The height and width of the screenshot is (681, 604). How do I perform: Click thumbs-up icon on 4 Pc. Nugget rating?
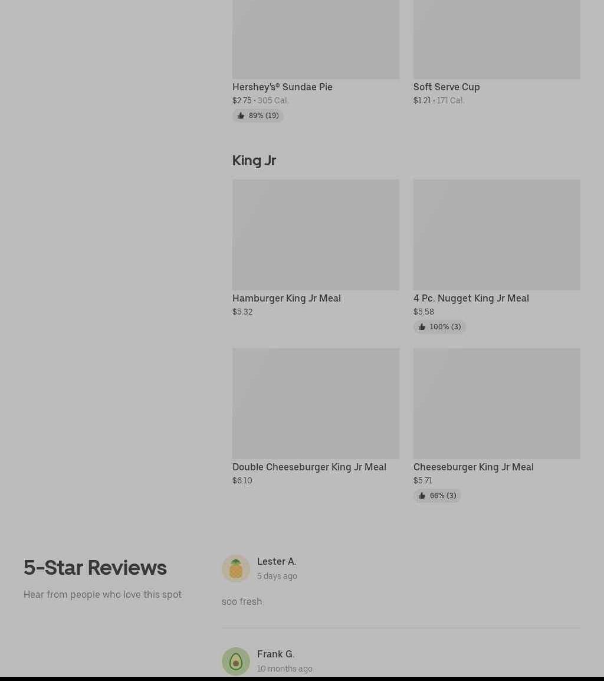421,327
